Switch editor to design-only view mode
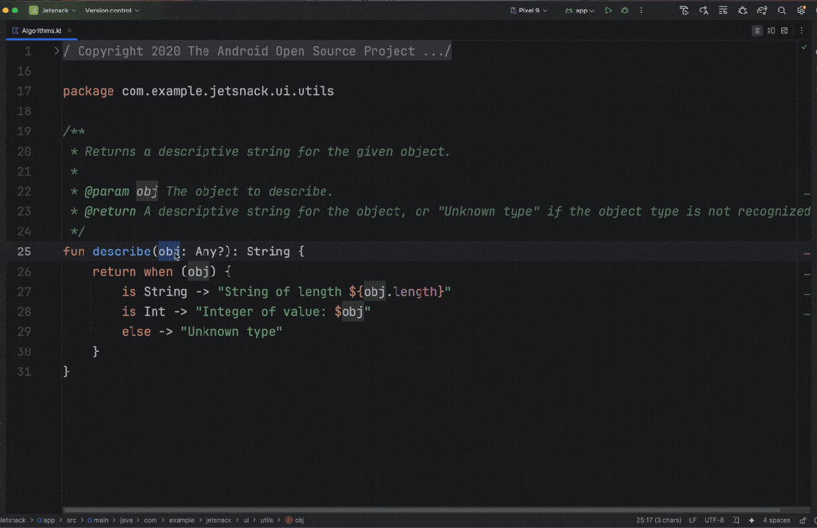Screen dimensions: 817x528 [784, 31]
